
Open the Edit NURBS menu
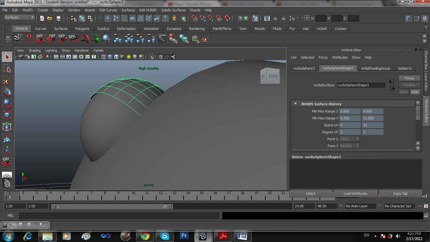pos(148,10)
